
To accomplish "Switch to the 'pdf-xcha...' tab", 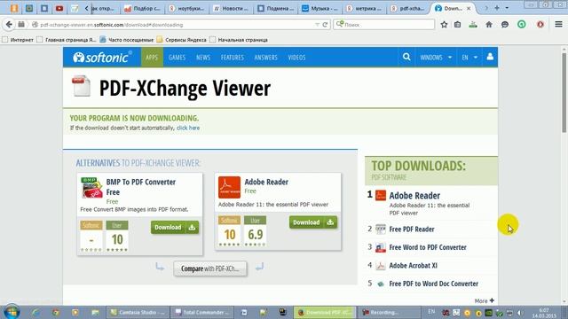I will pos(407,8).
